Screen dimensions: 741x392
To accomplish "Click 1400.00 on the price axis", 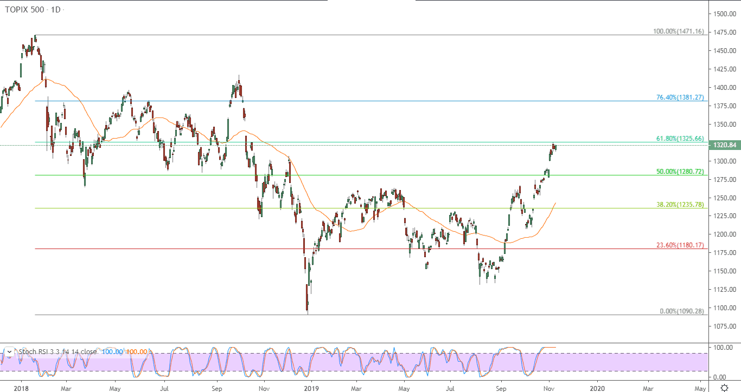I will [x=725, y=87].
